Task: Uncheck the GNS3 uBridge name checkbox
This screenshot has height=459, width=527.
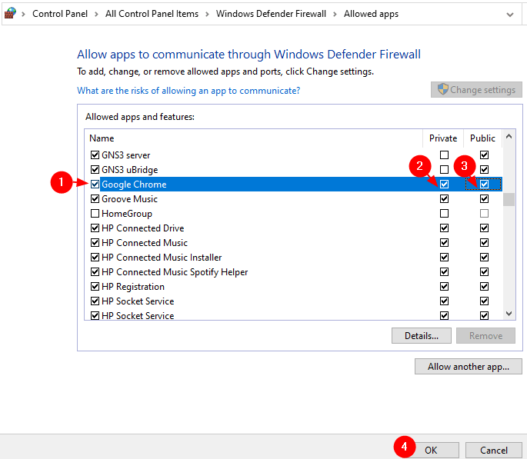Action: tap(95, 170)
